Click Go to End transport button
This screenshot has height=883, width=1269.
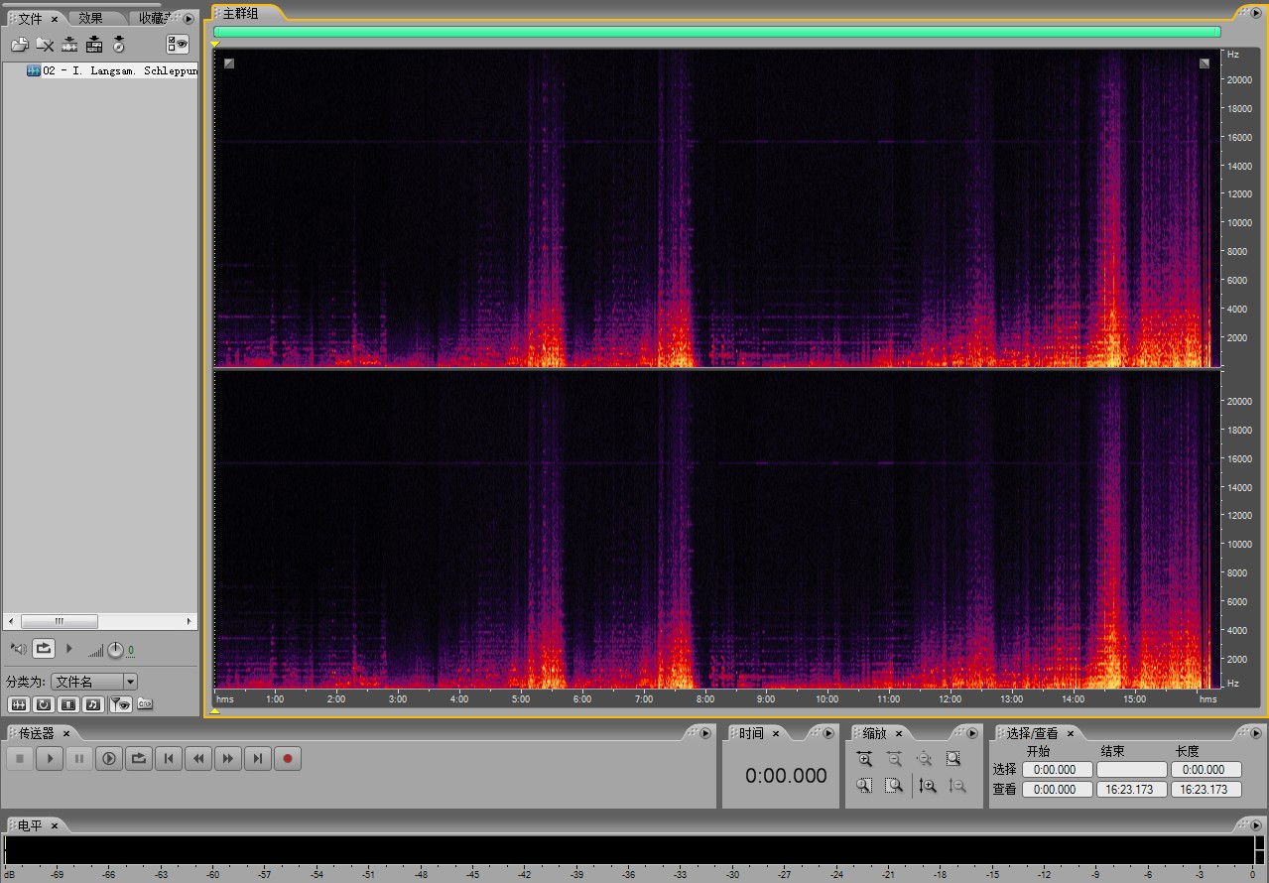click(258, 759)
